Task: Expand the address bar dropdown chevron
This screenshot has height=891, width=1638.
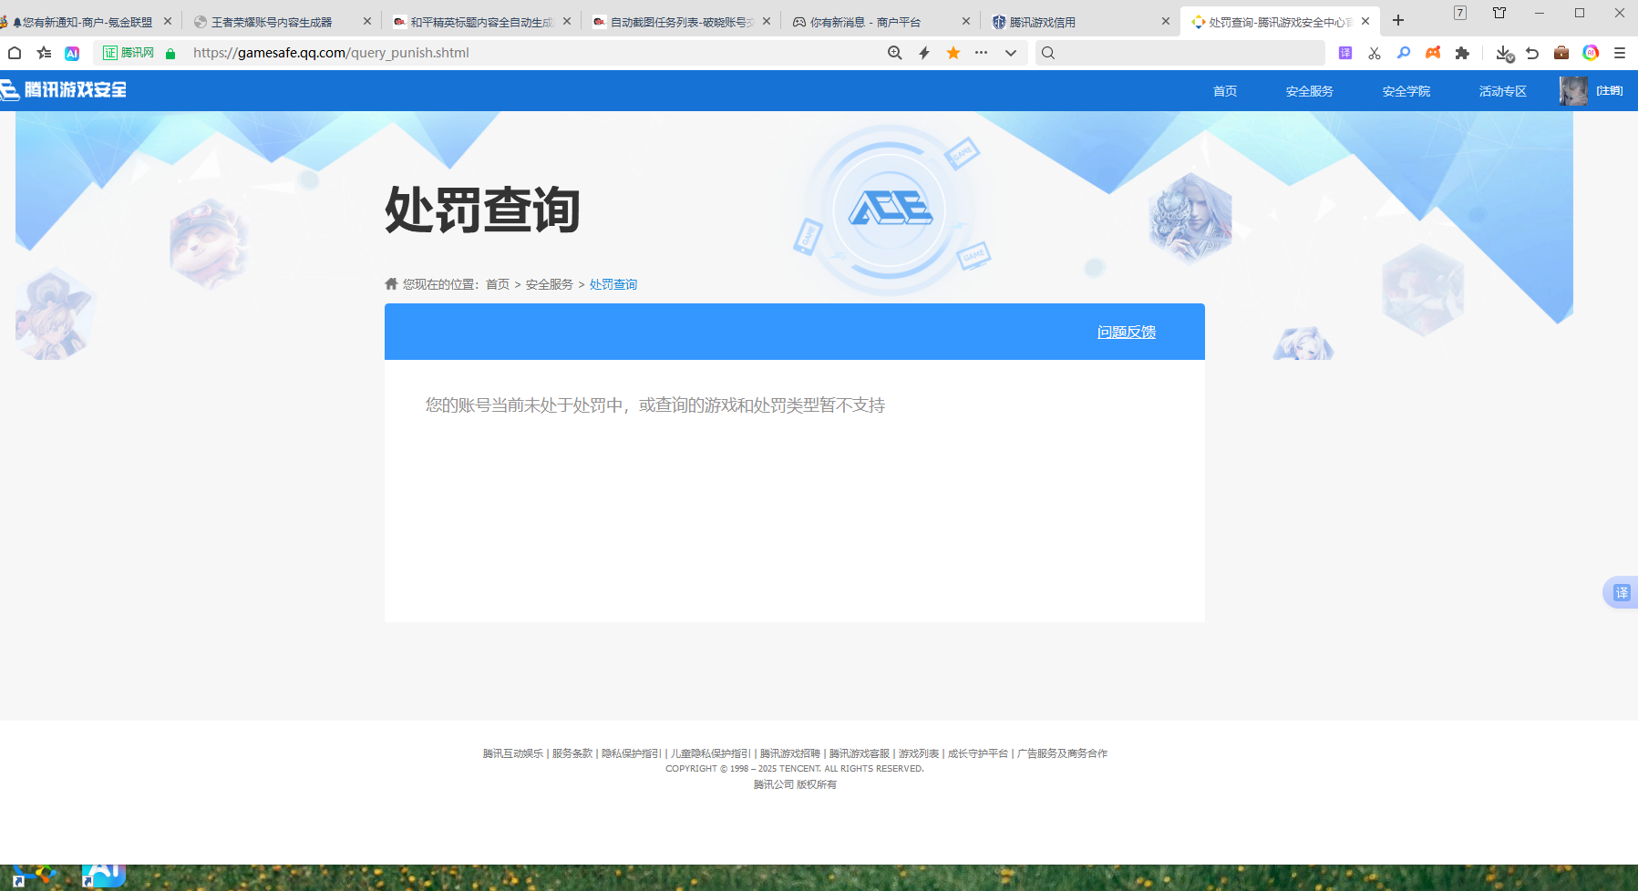Action: [x=1011, y=53]
